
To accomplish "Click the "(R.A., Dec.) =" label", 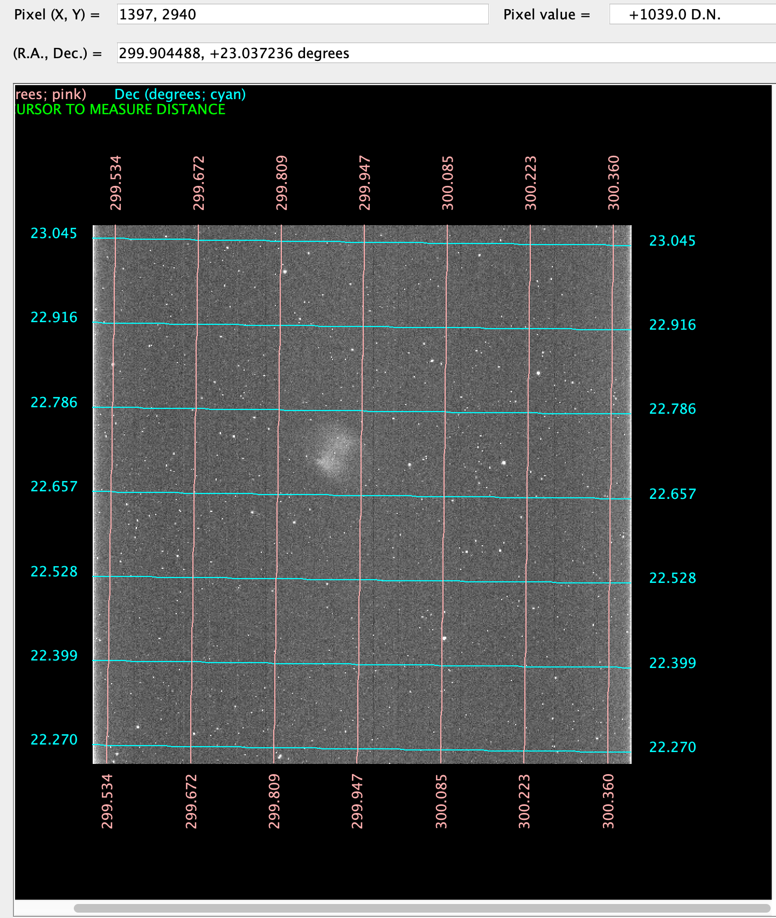I will coord(57,53).
